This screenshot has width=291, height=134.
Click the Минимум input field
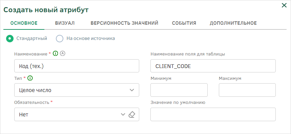pyautogui.click(x=179, y=90)
